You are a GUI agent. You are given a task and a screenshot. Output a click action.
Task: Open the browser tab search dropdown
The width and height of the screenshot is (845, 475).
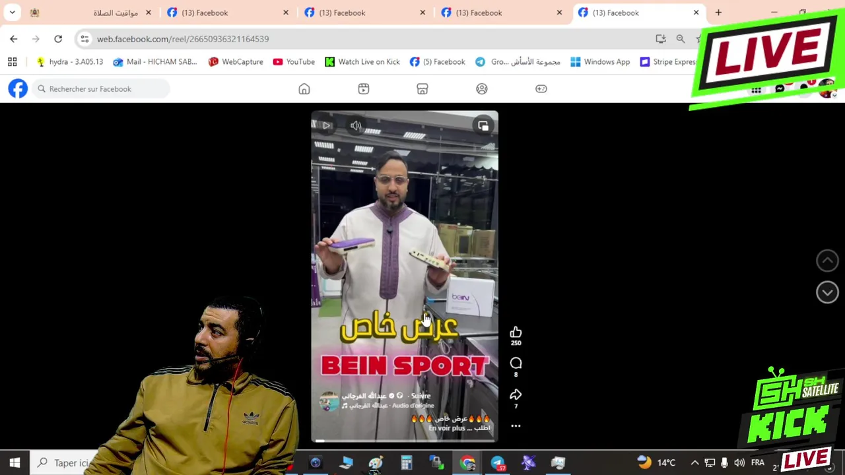pyautogui.click(x=12, y=13)
